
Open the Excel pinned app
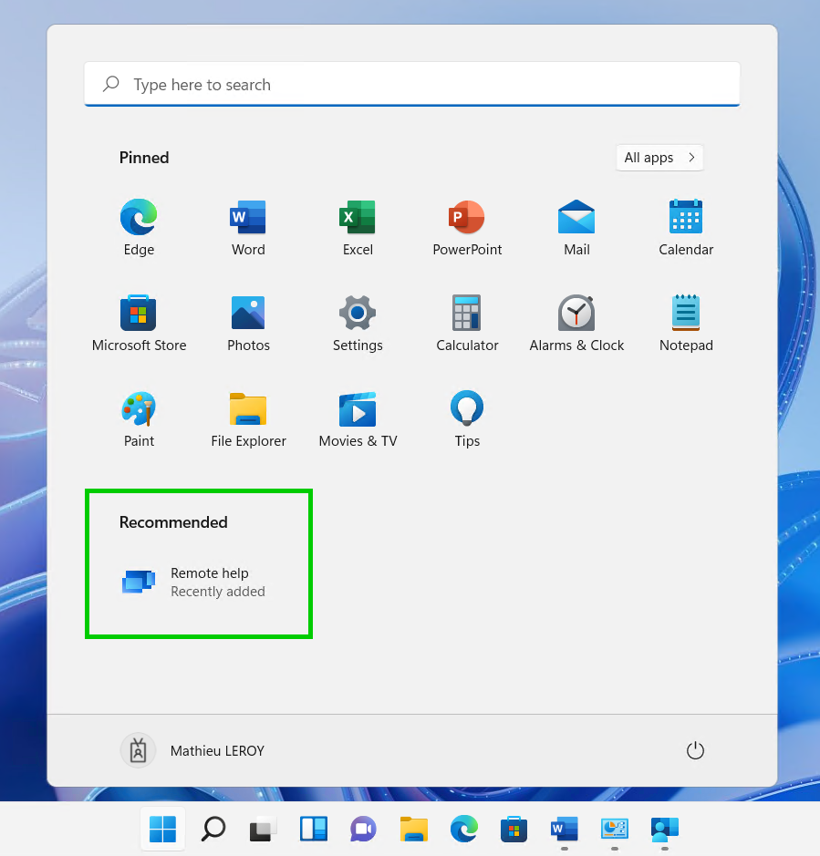(358, 227)
